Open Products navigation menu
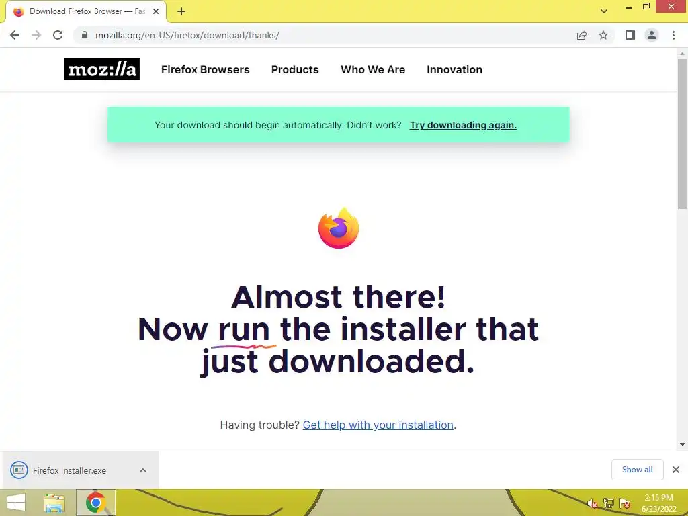The image size is (688, 516). [x=295, y=69]
